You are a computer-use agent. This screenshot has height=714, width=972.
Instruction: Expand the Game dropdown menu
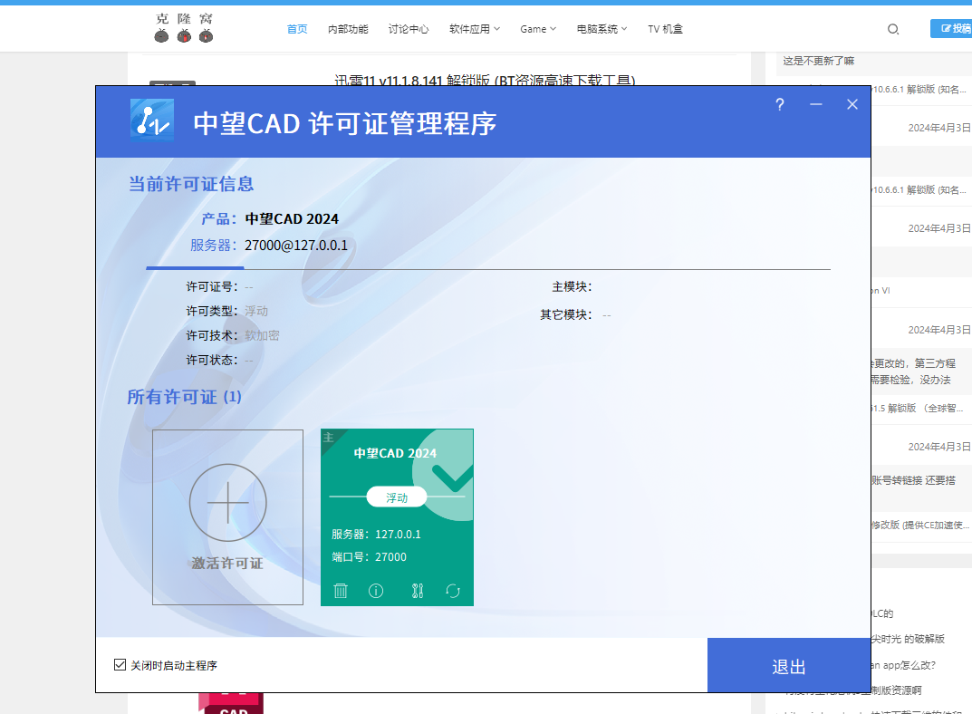538,29
